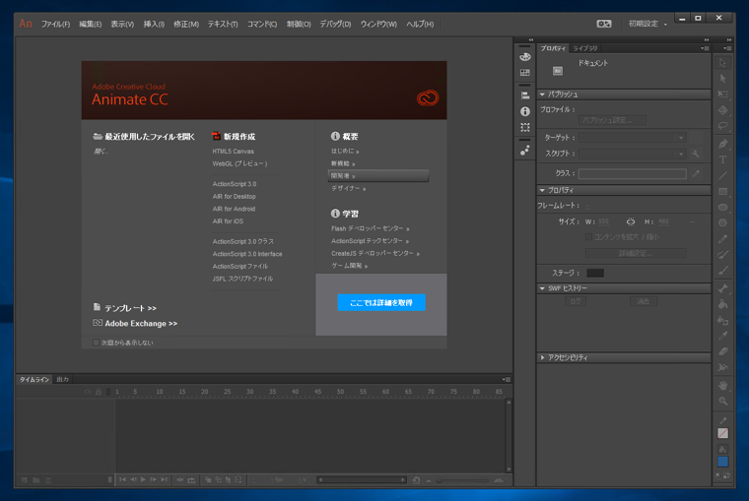This screenshot has width=749, height=501.
Task: Click the ステージ color swatch
Action: pyautogui.click(x=595, y=273)
